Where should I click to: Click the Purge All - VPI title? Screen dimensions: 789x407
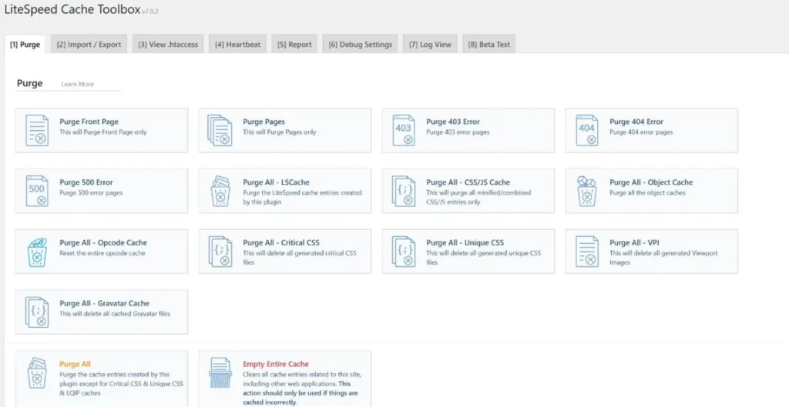coord(635,242)
